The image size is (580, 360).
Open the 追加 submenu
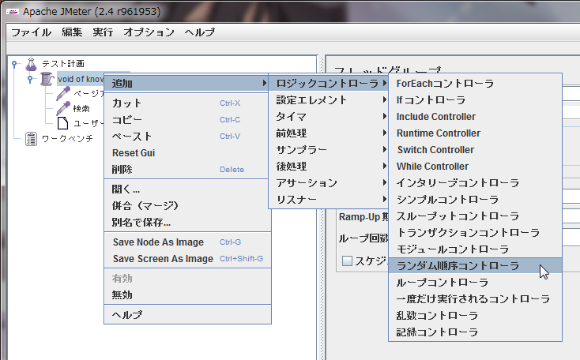(186, 83)
